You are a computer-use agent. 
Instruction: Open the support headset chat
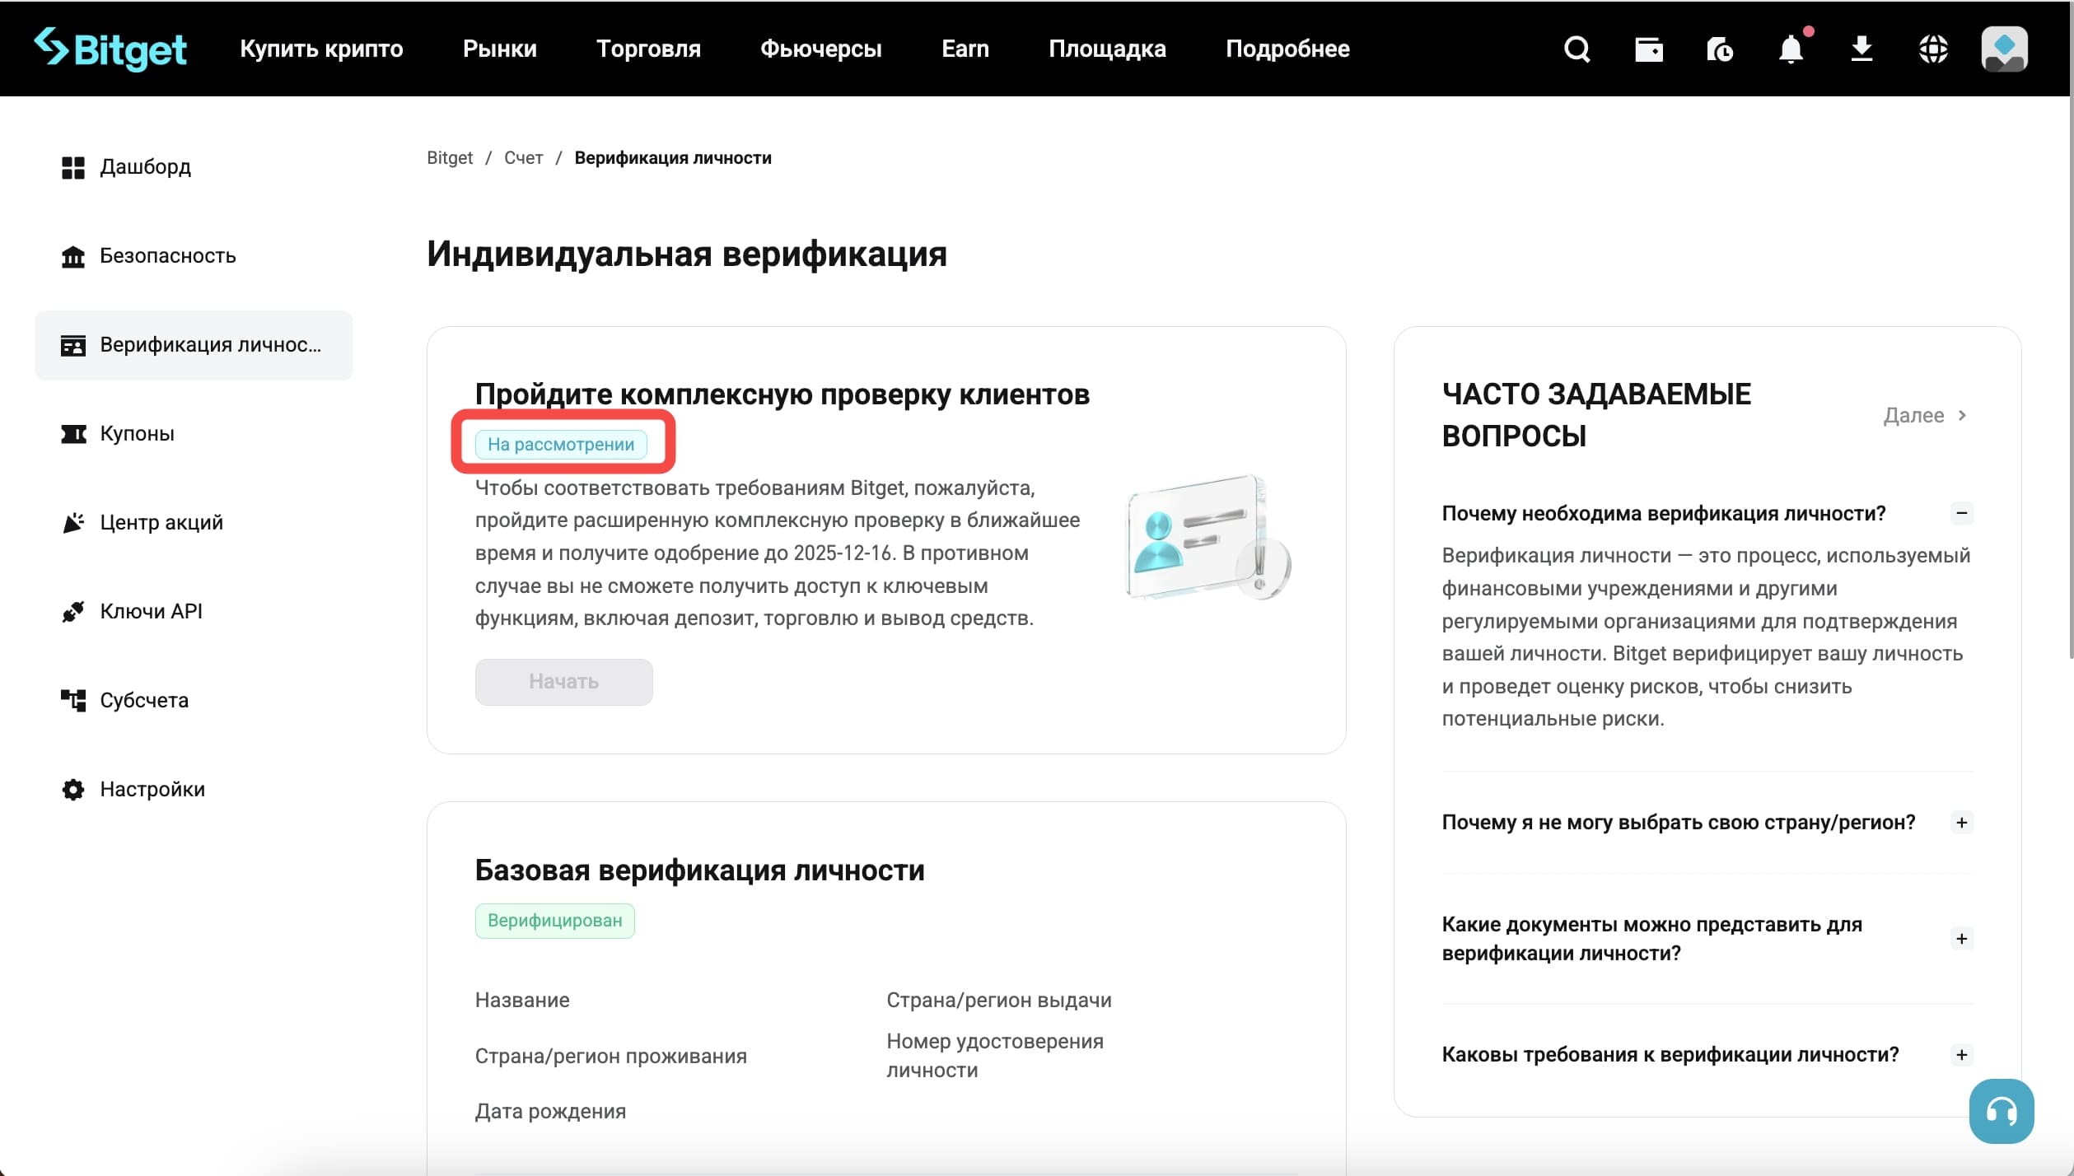2002,1111
